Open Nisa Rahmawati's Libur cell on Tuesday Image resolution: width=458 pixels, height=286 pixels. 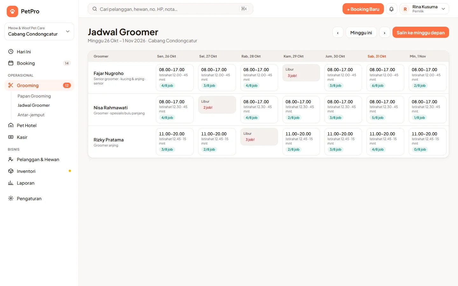tap(217, 105)
